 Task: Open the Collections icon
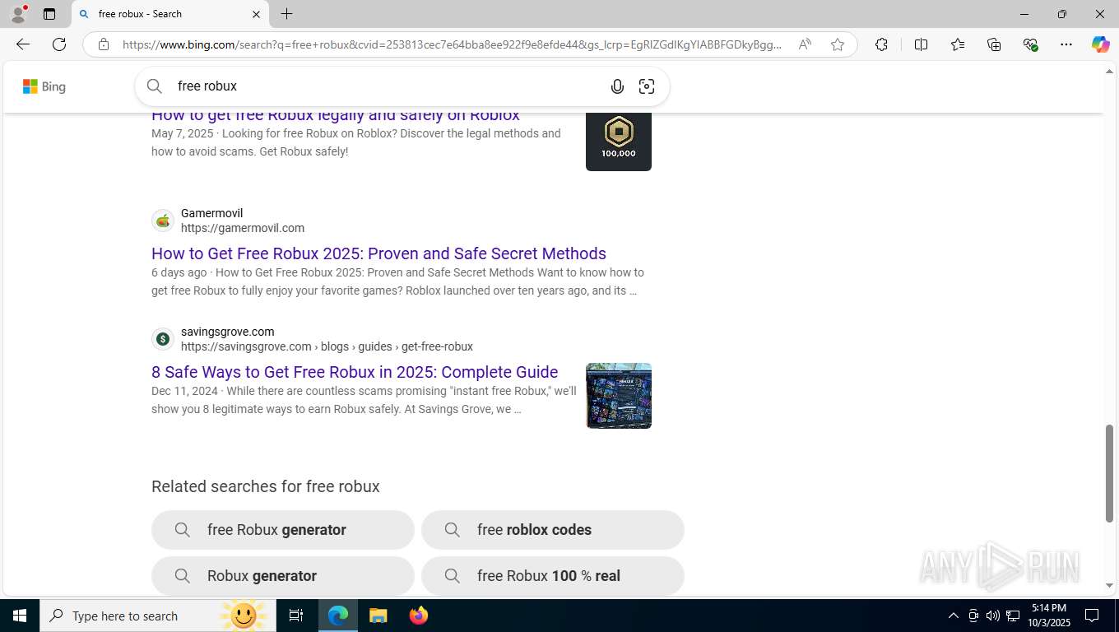click(x=994, y=44)
